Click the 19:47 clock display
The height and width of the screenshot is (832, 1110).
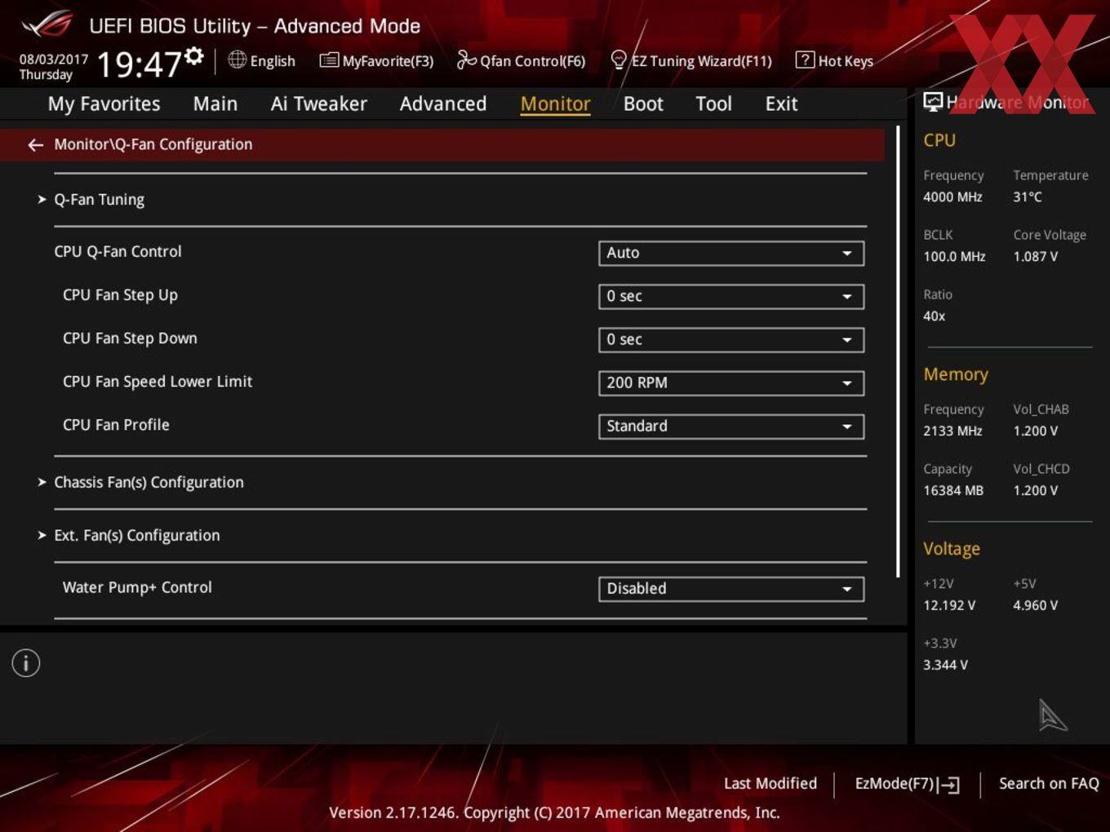click(139, 64)
